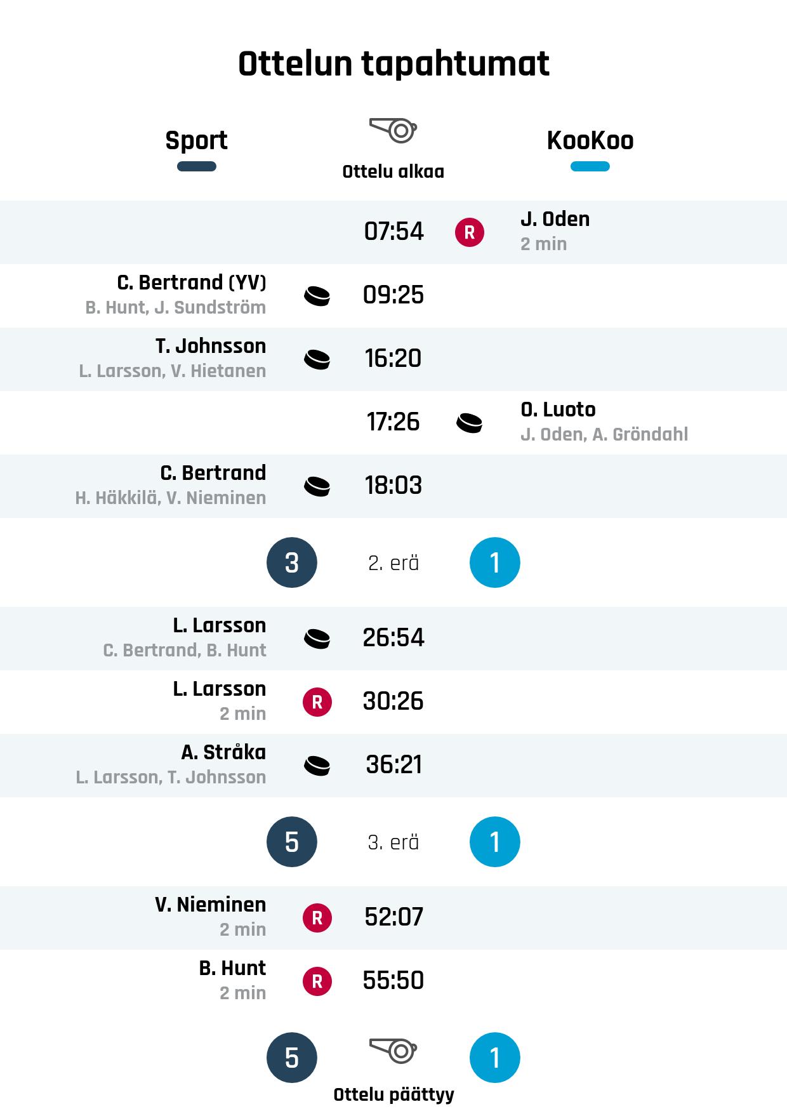Click the Sport team name

pyautogui.click(x=196, y=140)
